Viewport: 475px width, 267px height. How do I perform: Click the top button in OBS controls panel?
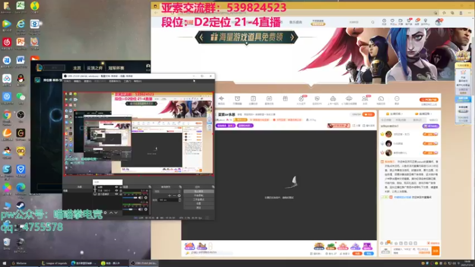tap(199, 191)
